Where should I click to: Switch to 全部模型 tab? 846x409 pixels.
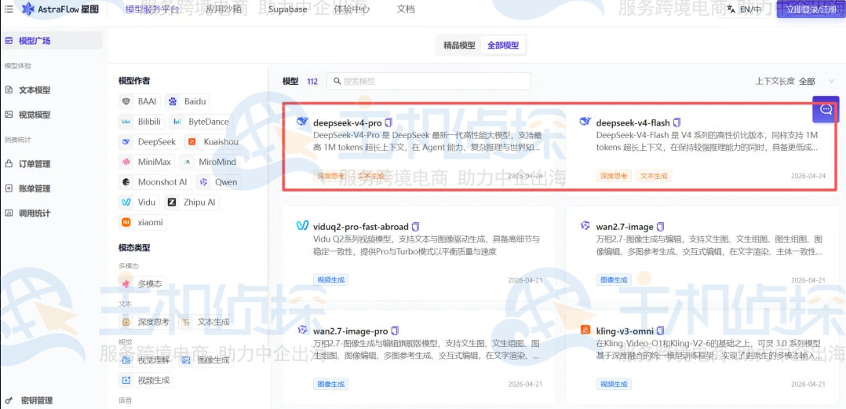[x=503, y=46]
